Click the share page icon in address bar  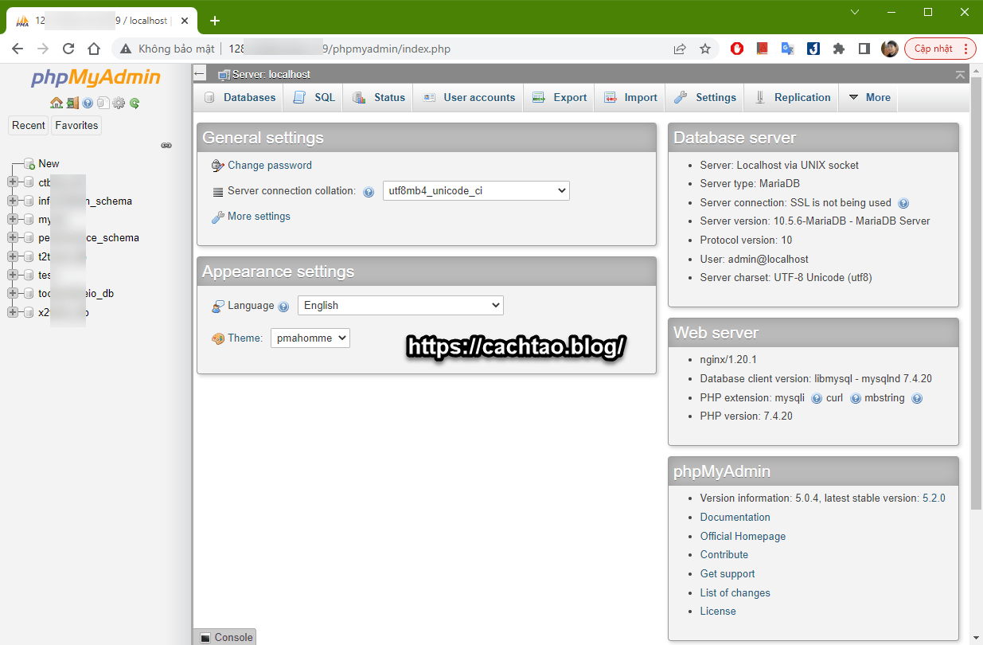click(680, 49)
